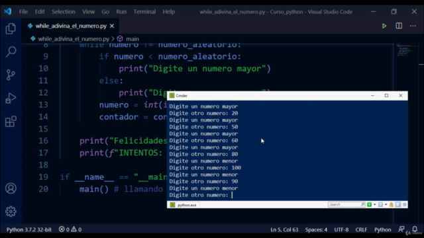The width and height of the screenshot is (424, 238).
Task: Click main() call on line 20
Action: pyautogui.click(x=94, y=189)
